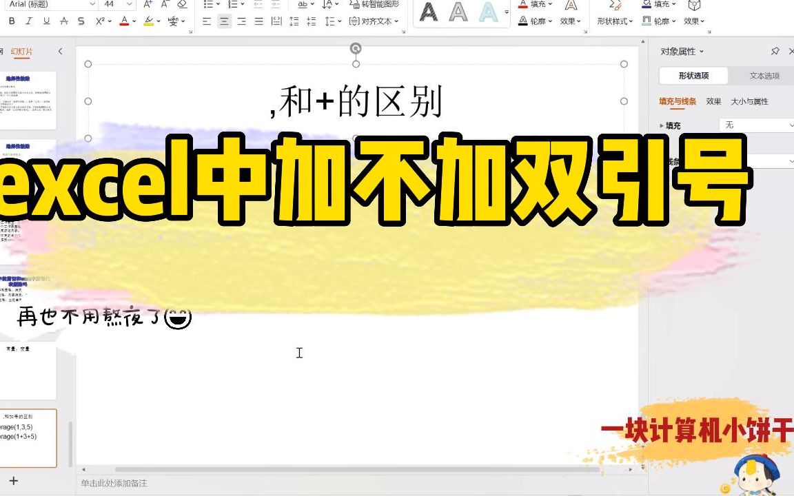The image size is (794, 496).
Task: Toggle bold formatting
Action: (x=12, y=21)
